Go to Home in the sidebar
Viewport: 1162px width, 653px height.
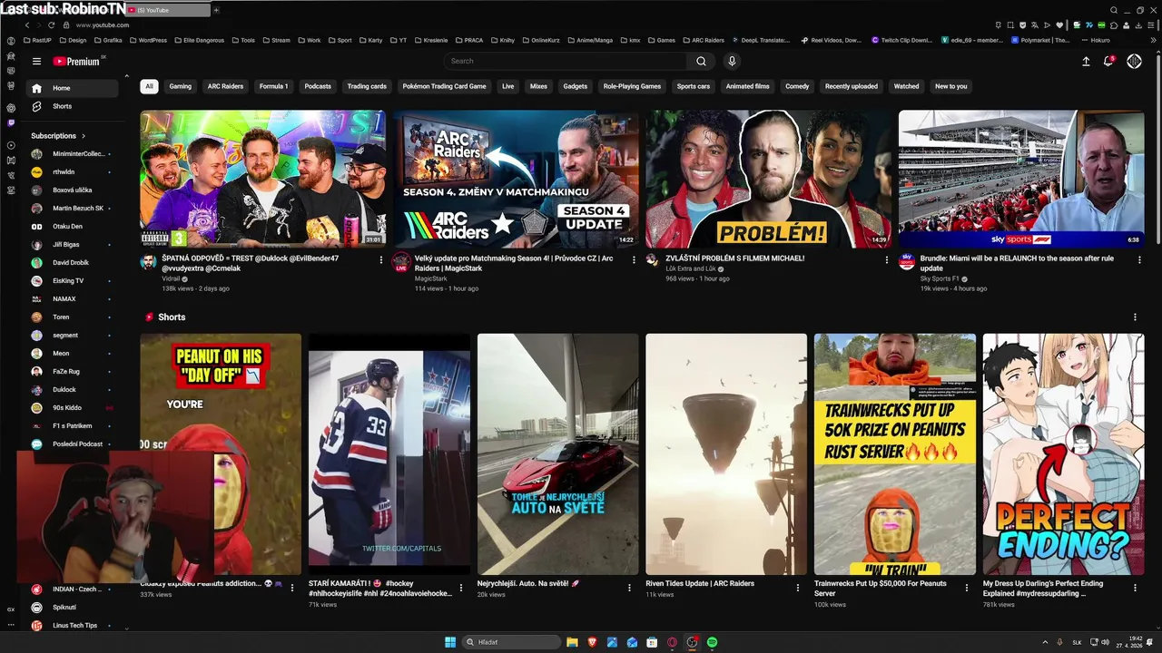coord(73,88)
